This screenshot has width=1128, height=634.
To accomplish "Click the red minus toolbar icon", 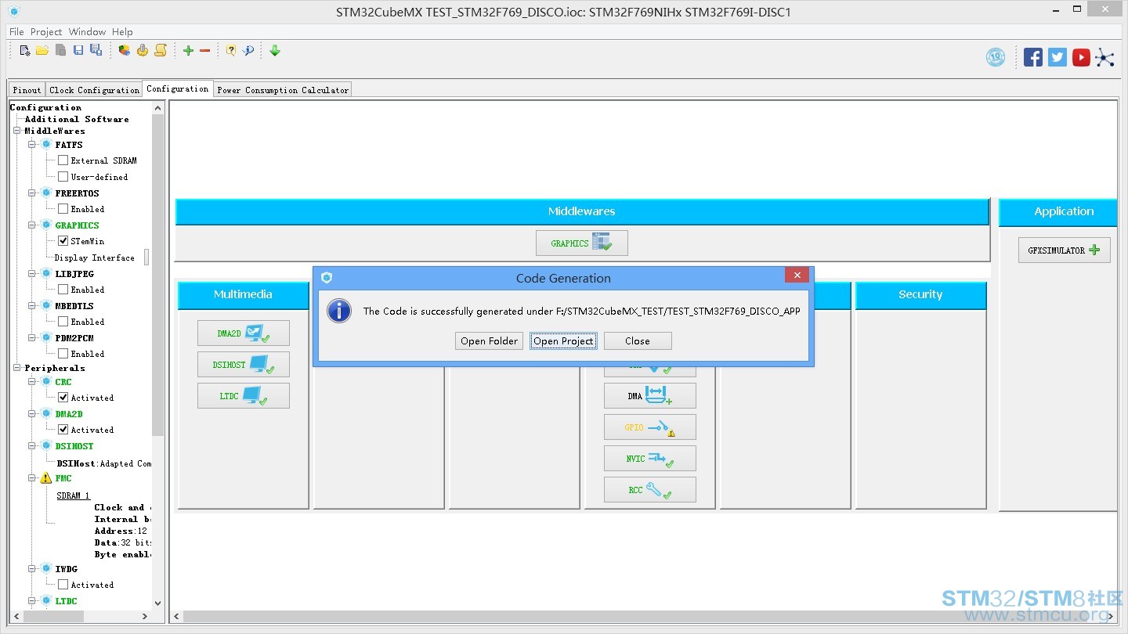I will pyautogui.click(x=205, y=50).
